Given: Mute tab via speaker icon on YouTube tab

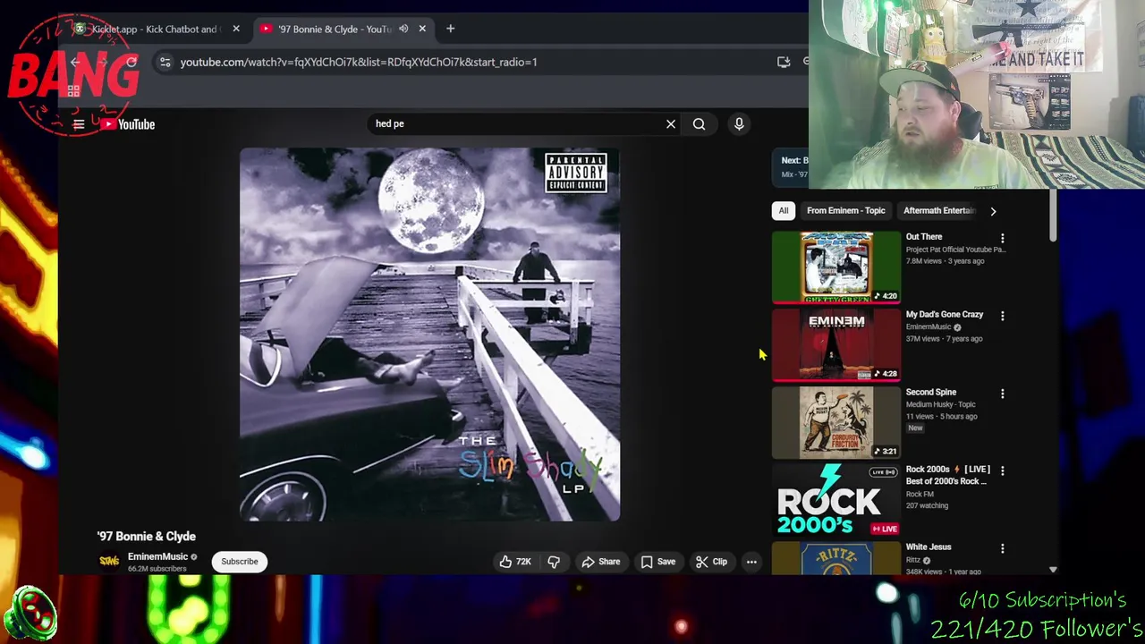Looking at the screenshot, I should [x=403, y=29].
